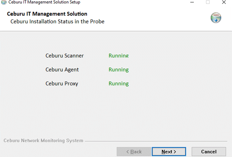Image resolution: width=232 pixels, height=157 pixels.
Task: Click the Running status of Ceburu Proxy
Action: pos(119,84)
